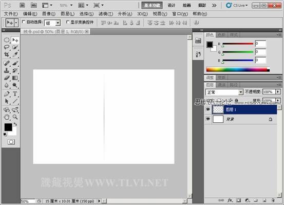This screenshot has height=205, width=284.
Task: Add layer mask button
Action: click(x=238, y=200)
